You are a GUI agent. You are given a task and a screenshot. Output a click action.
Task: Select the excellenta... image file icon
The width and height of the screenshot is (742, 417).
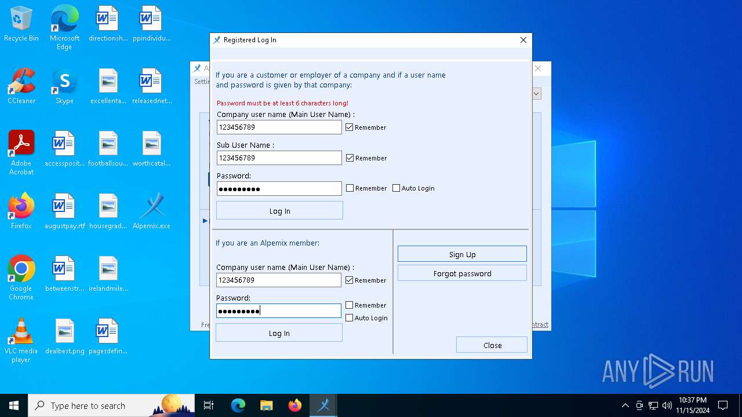108,86
